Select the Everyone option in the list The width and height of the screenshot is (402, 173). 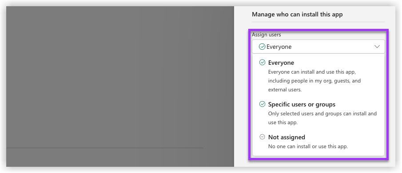(318, 76)
